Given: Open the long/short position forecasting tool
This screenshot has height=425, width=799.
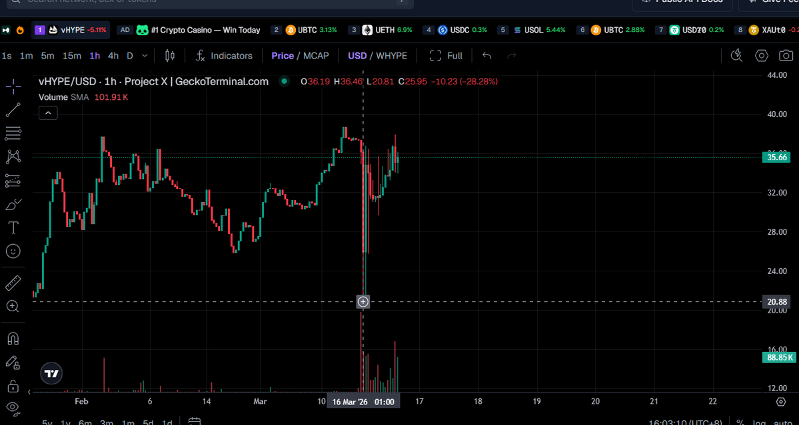Looking at the screenshot, I should coord(13,180).
